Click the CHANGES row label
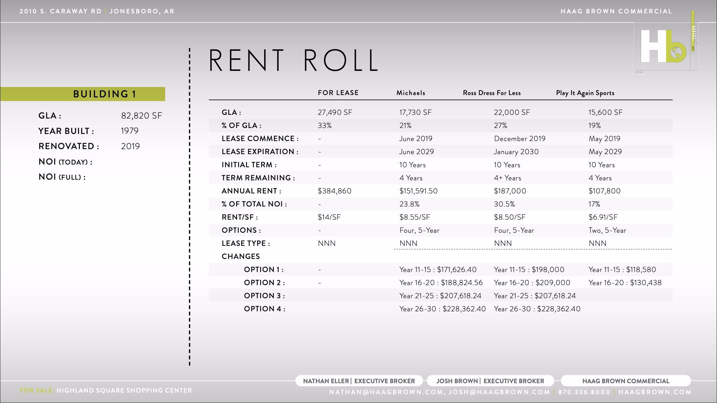Screen dimensions: 717x403 (x=241, y=257)
